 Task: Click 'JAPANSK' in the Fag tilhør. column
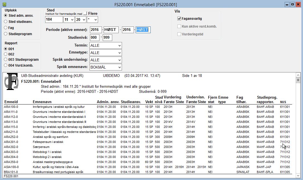click(243, 167)
